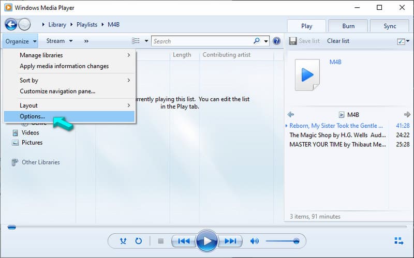Select Videos in the navigation pane
The width and height of the screenshot is (414, 258).
pyautogui.click(x=31, y=133)
